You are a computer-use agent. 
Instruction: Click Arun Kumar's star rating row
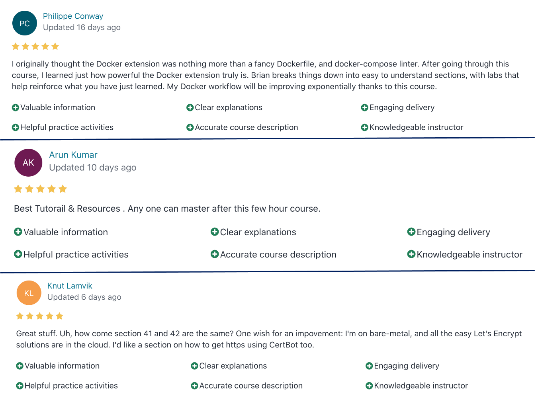pyautogui.click(x=40, y=189)
